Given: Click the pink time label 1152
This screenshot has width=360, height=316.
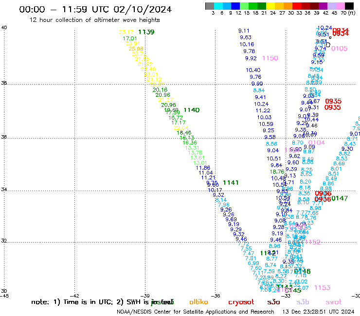Looking at the screenshot, I should [312, 242].
